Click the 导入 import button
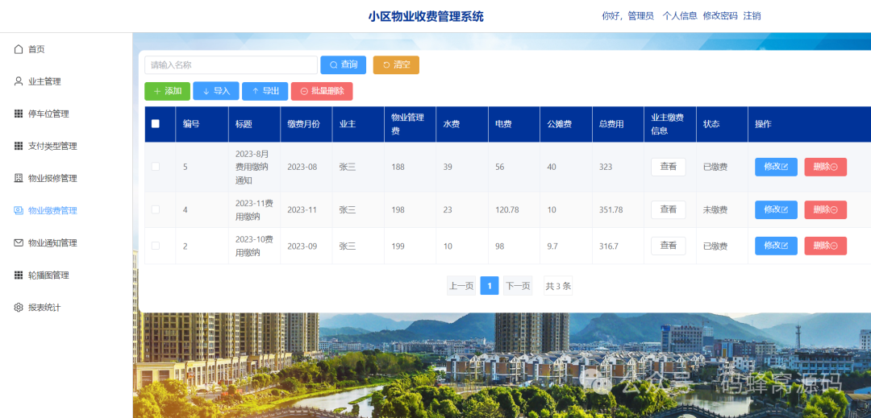 (216, 91)
